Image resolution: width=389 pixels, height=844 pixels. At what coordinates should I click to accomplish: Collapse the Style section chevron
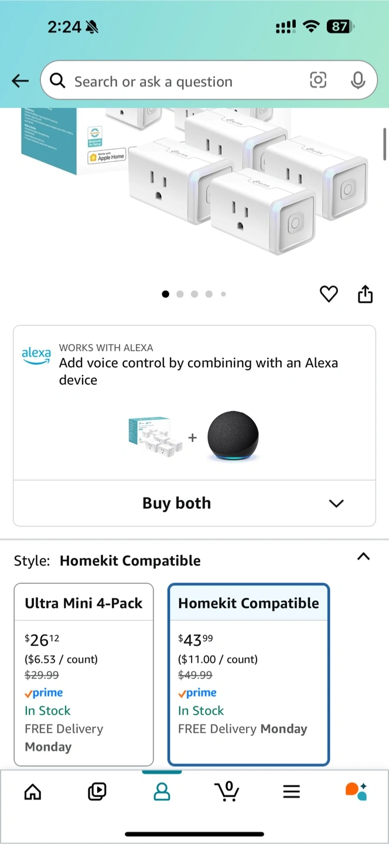(364, 557)
